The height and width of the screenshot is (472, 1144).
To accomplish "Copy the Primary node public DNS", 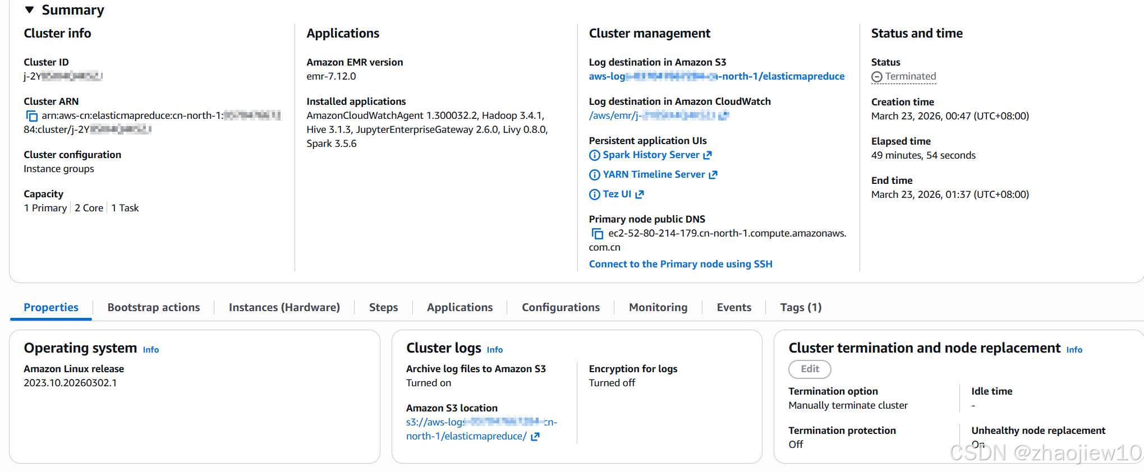I will point(597,234).
